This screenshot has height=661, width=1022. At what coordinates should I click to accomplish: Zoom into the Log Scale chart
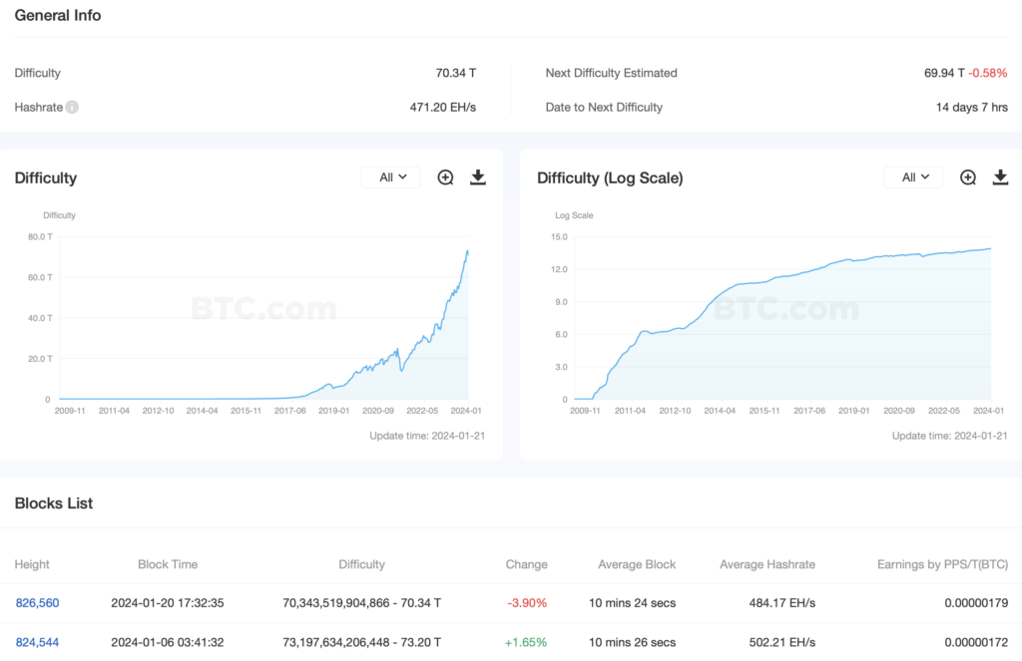pyautogui.click(x=968, y=177)
